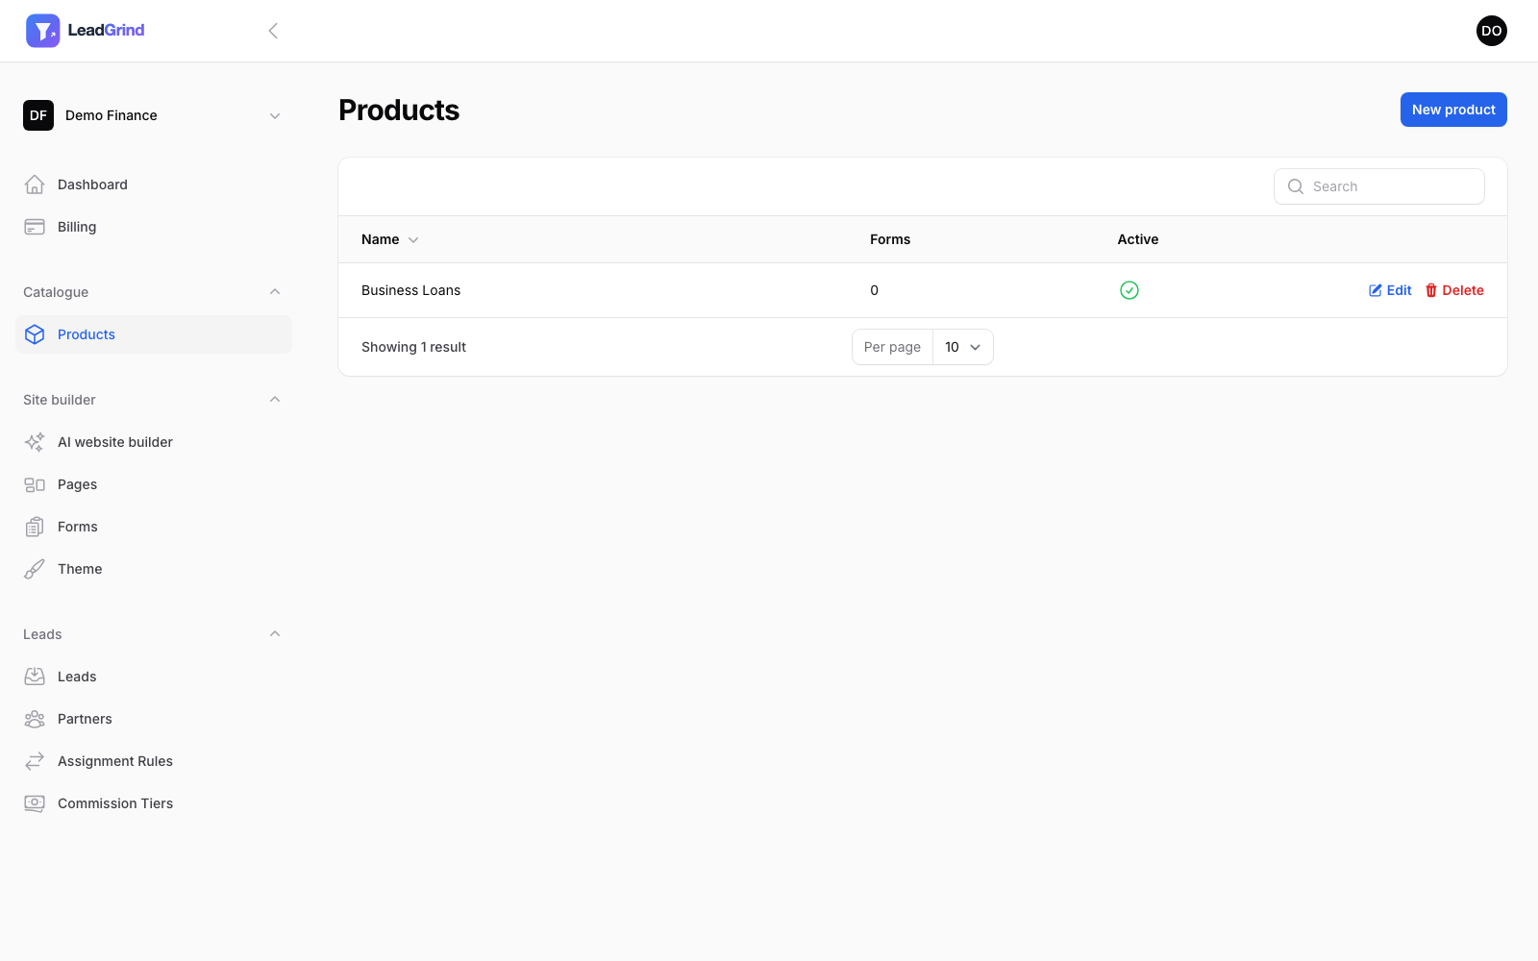Viewport: 1538px width, 961px height.
Task: Open Leads list page
Action: pyautogui.click(x=154, y=677)
